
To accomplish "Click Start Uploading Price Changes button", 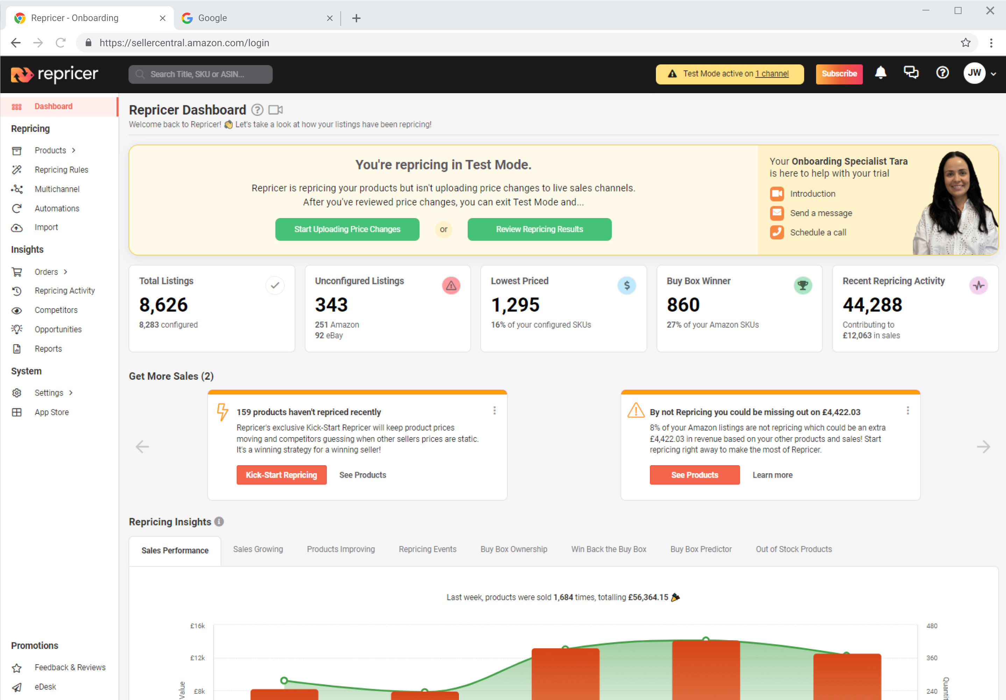I will click(347, 229).
